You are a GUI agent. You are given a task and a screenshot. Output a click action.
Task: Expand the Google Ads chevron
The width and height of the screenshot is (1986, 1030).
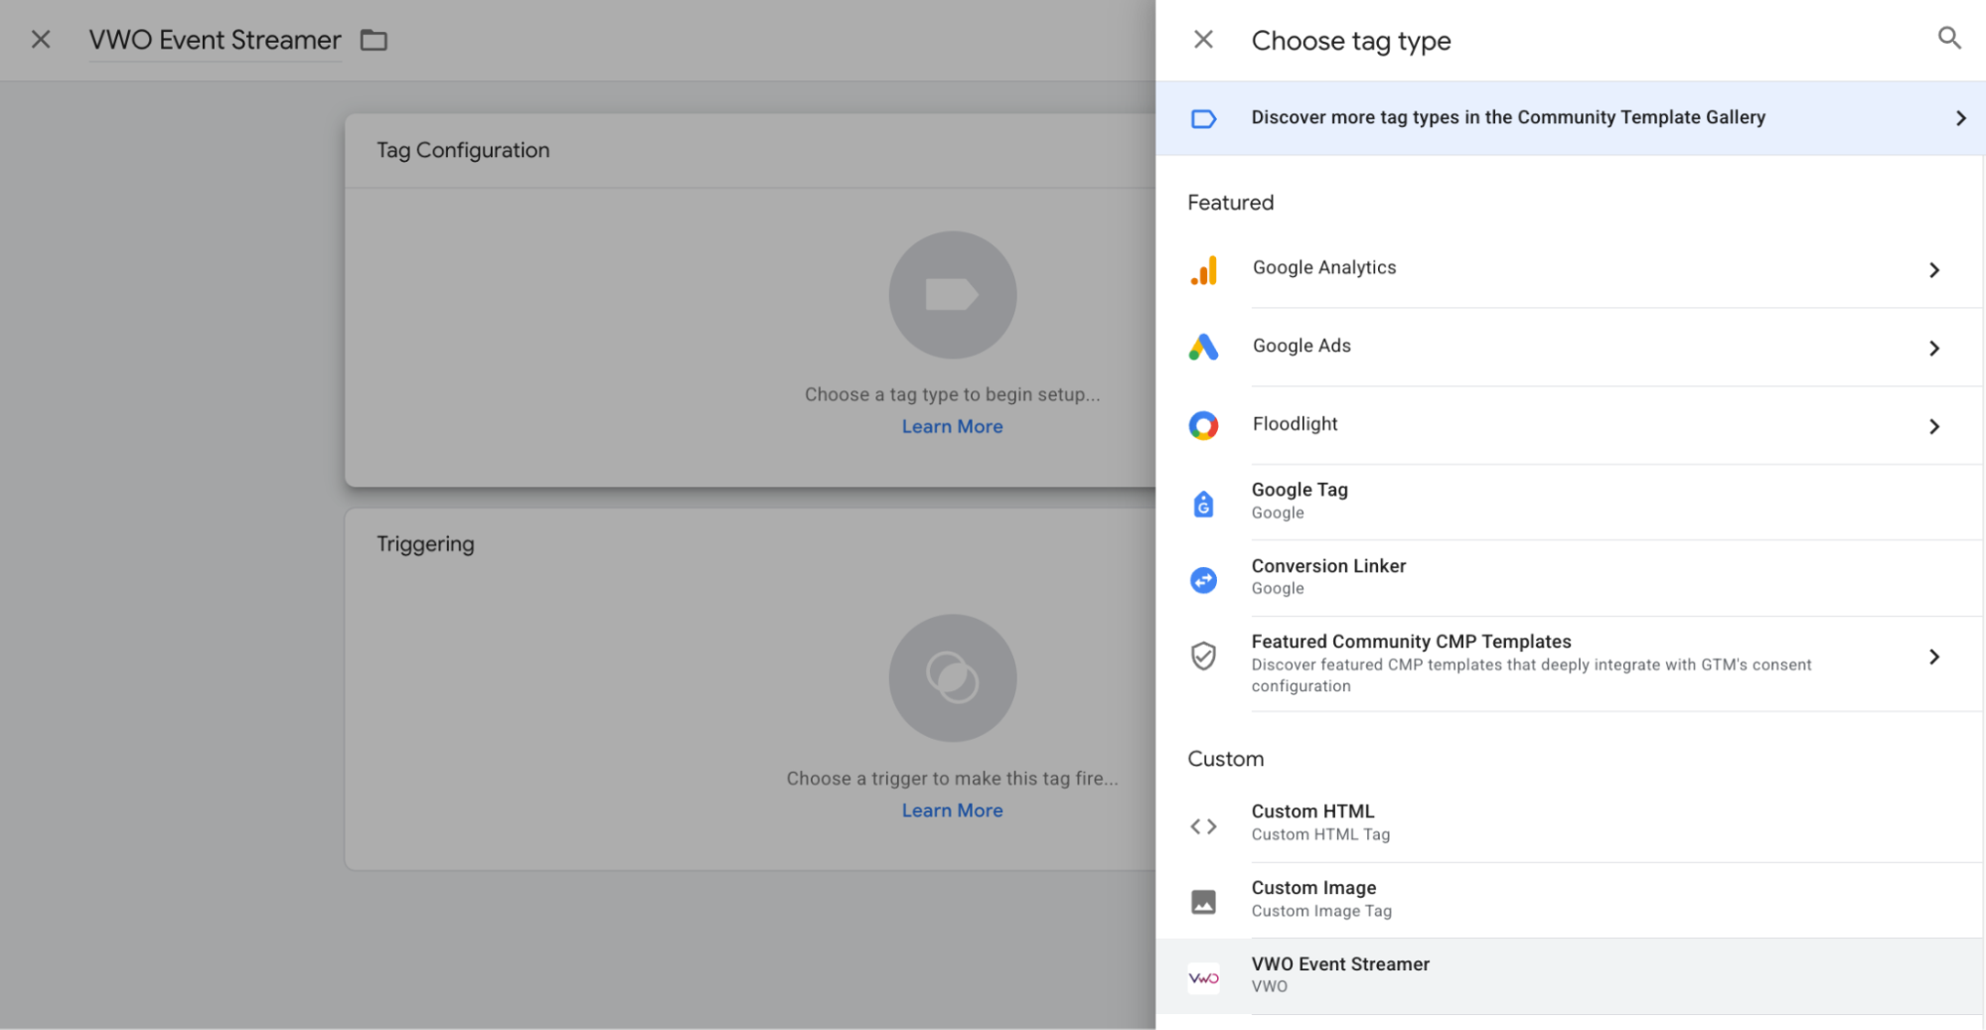(1933, 349)
